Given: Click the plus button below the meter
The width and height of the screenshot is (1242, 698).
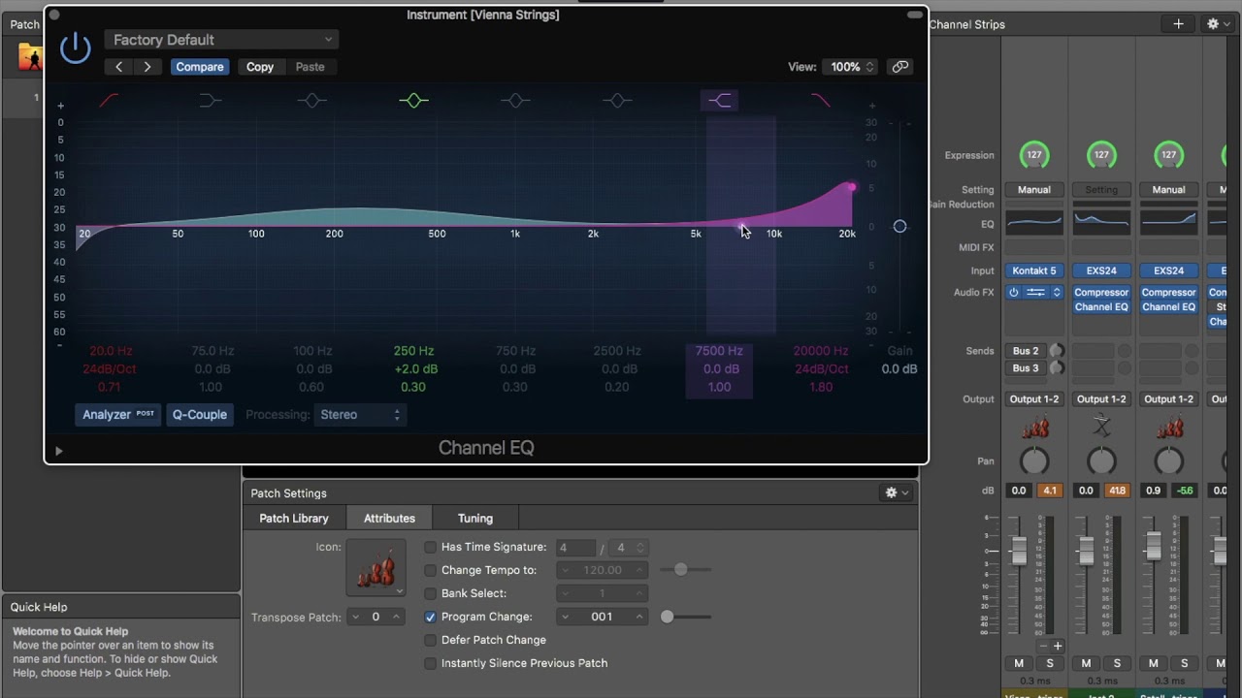Looking at the screenshot, I should [1058, 646].
